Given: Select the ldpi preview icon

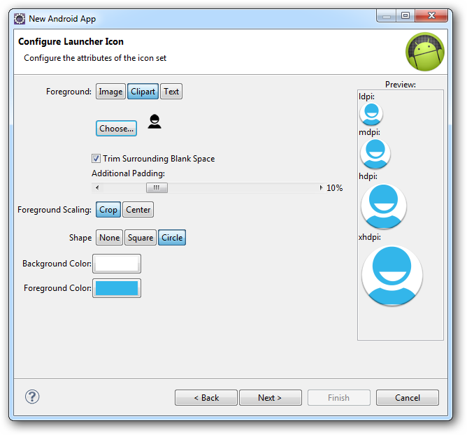Looking at the screenshot, I should point(371,114).
